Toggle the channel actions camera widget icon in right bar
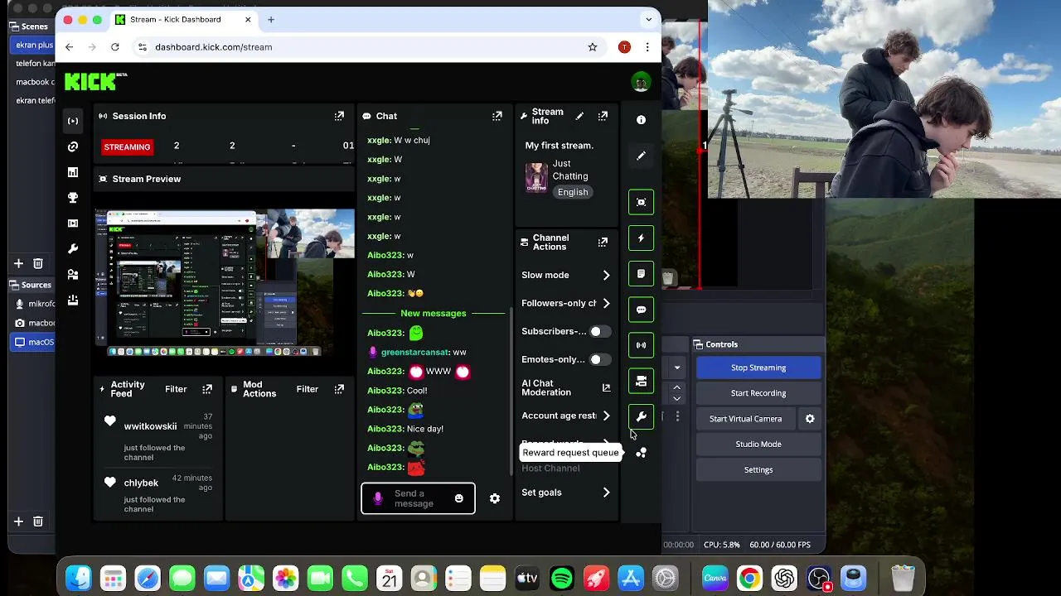This screenshot has width=1061, height=596. (x=641, y=381)
